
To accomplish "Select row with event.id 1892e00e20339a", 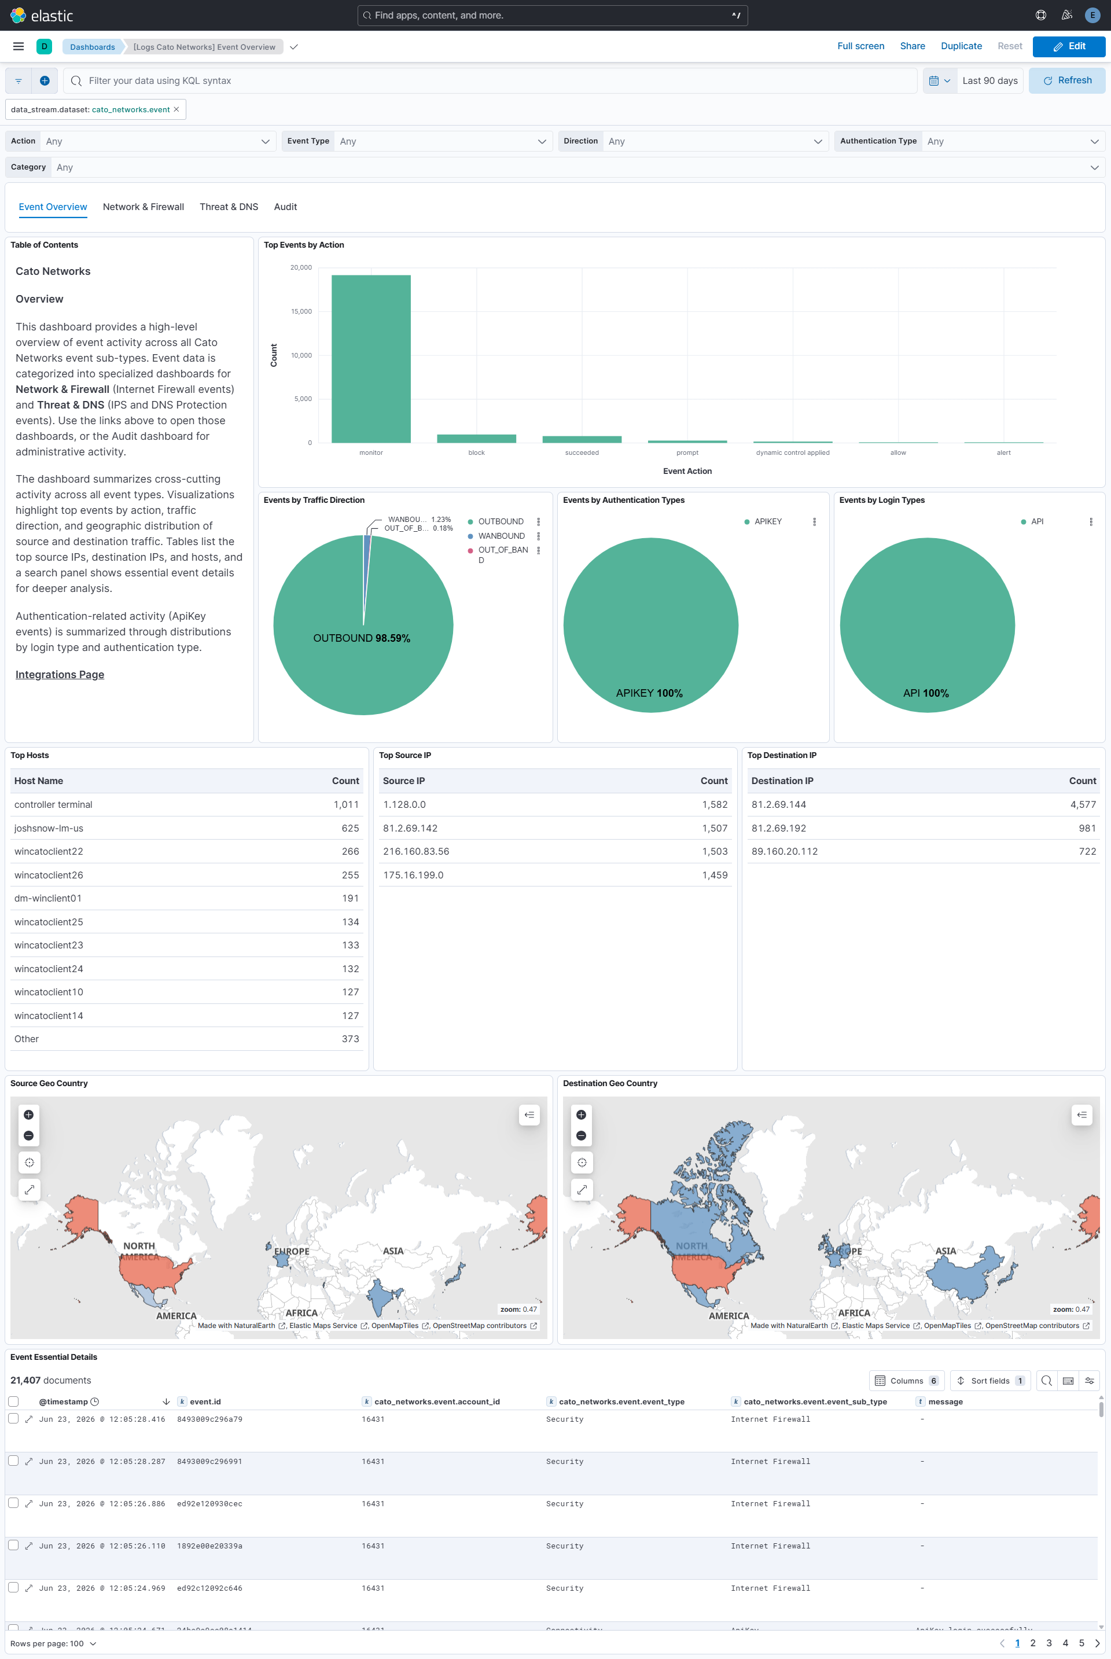I will point(13,1545).
